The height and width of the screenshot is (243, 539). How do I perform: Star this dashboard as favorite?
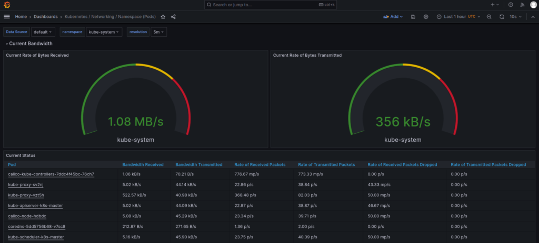163,17
